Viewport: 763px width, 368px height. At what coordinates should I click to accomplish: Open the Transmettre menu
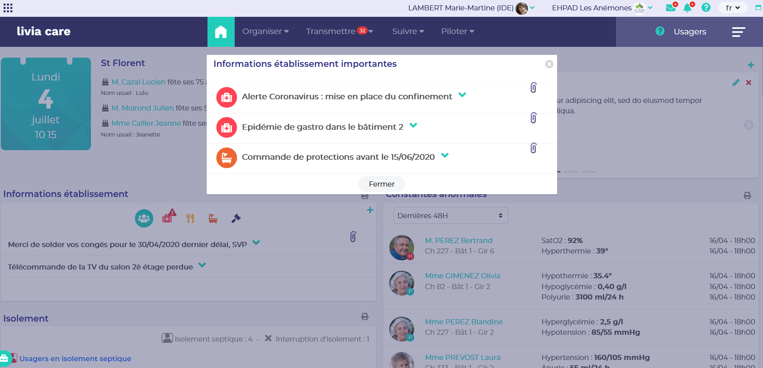tap(339, 31)
